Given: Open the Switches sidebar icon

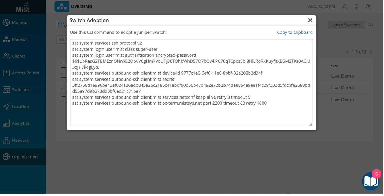Looking at the screenshot, I should coord(6,90).
